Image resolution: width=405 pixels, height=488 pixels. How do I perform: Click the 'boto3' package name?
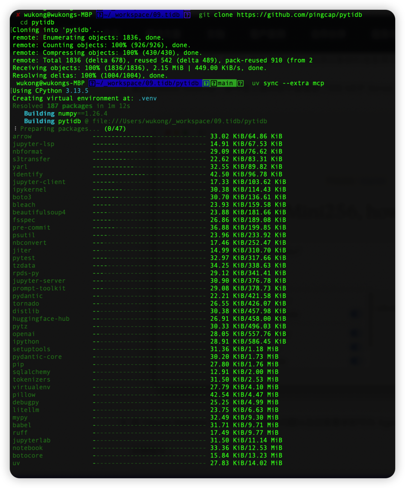point(22,197)
